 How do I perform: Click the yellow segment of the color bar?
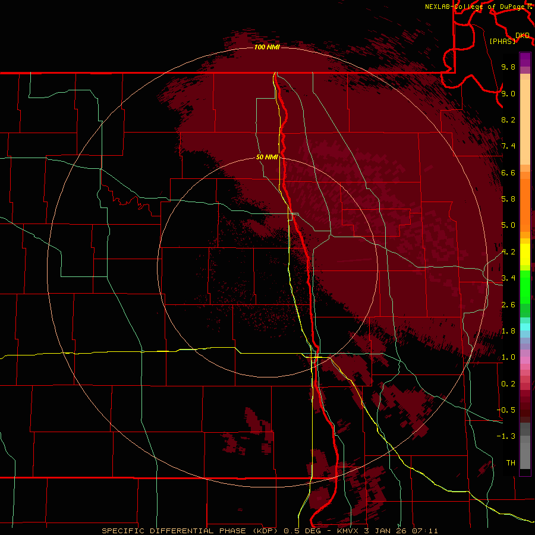pos(525,254)
